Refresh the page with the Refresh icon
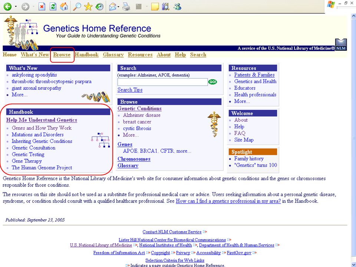The width and height of the screenshot is (356, 267). [53, 6]
